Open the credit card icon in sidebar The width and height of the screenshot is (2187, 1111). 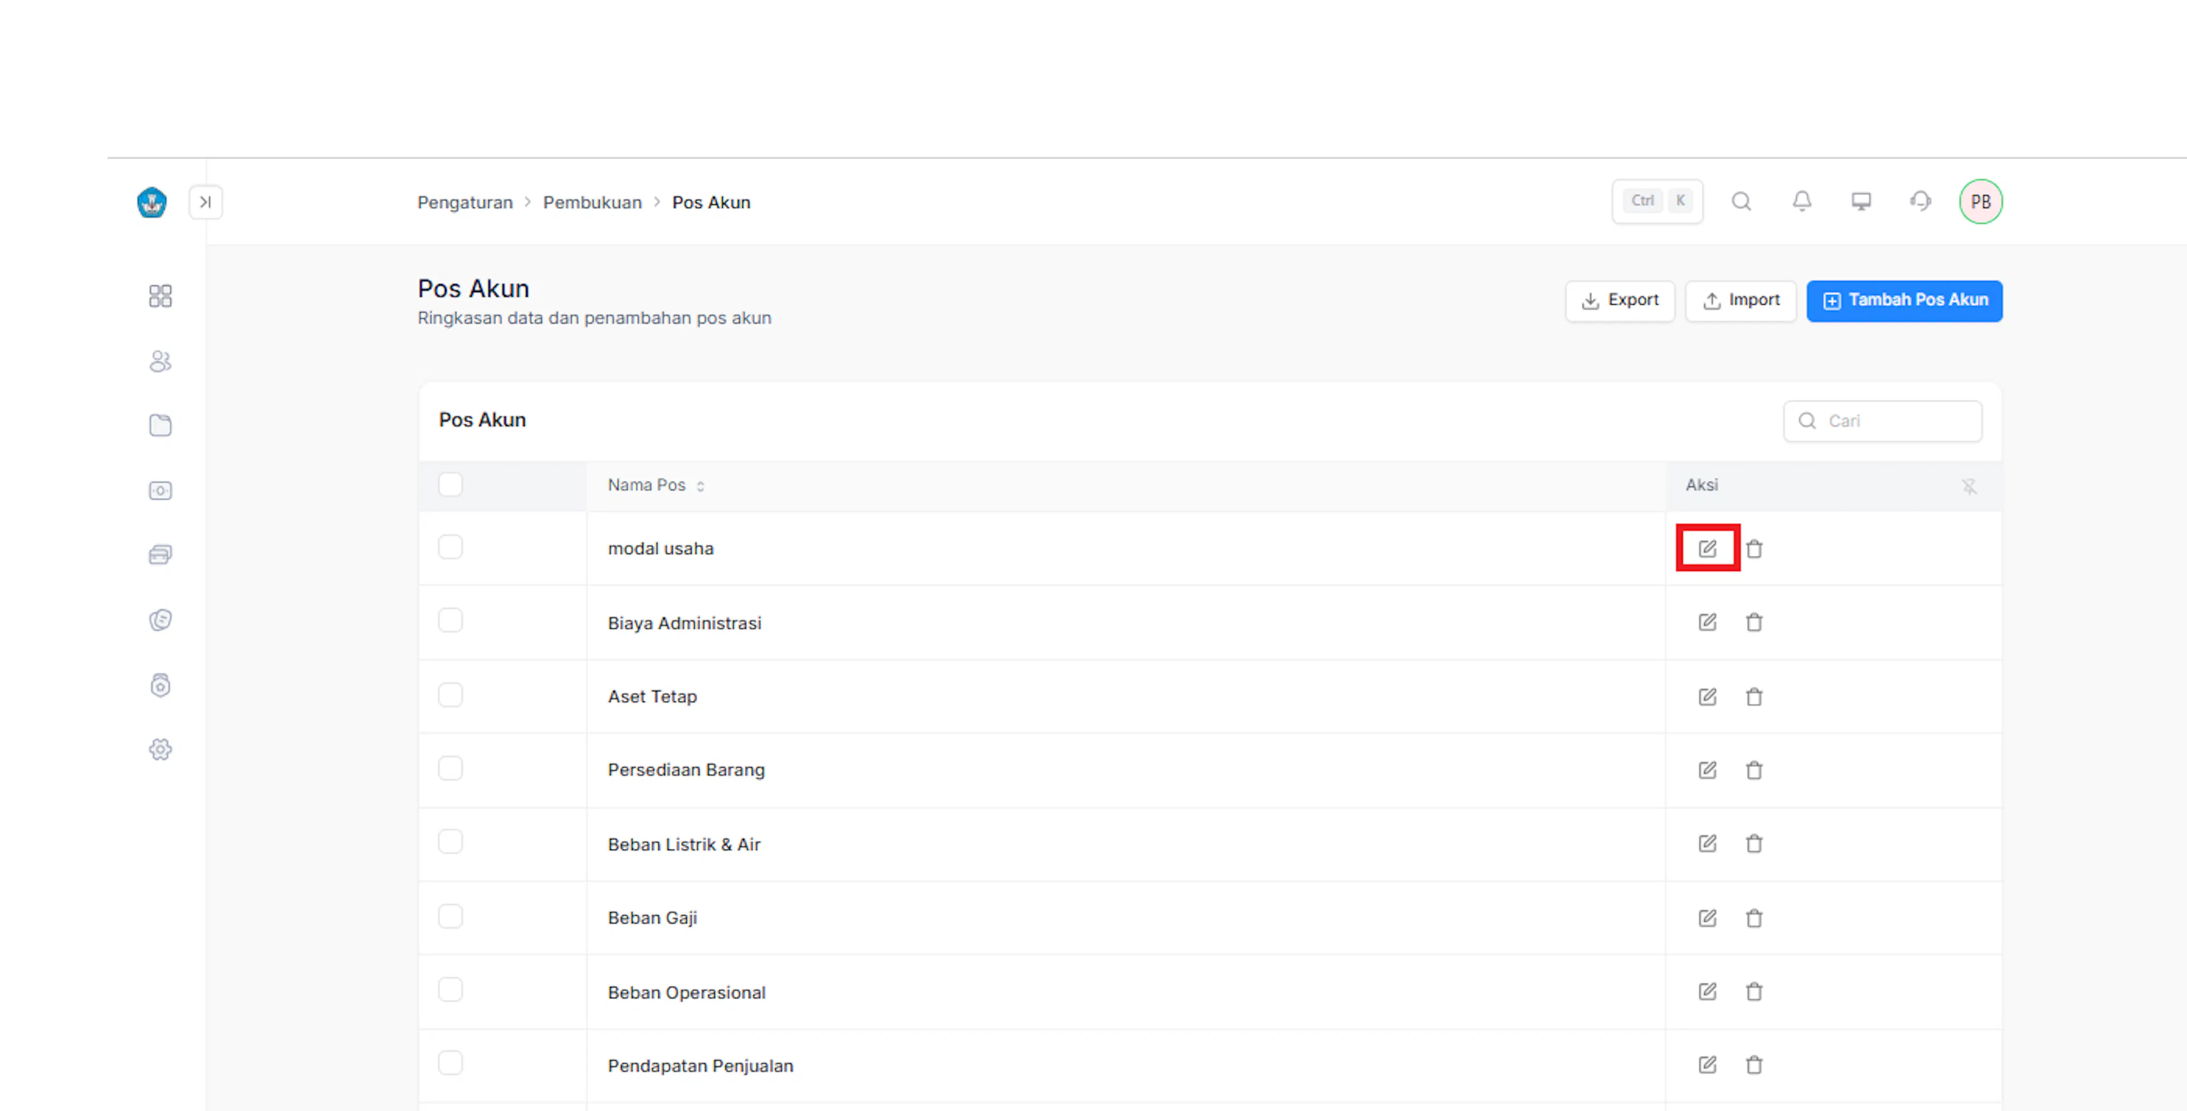pyautogui.click(x=161, y=555)
